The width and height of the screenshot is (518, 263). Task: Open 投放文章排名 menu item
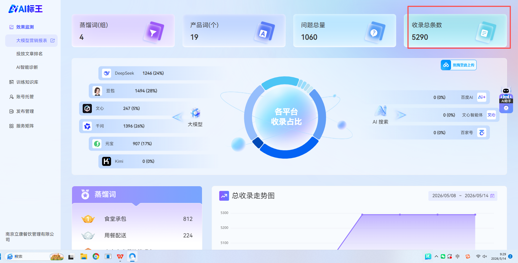pos(29,54)
